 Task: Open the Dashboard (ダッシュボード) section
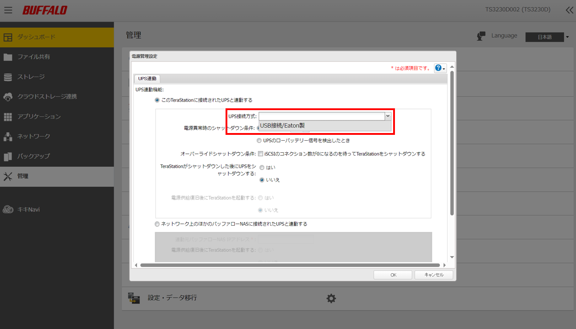[8, 36]
